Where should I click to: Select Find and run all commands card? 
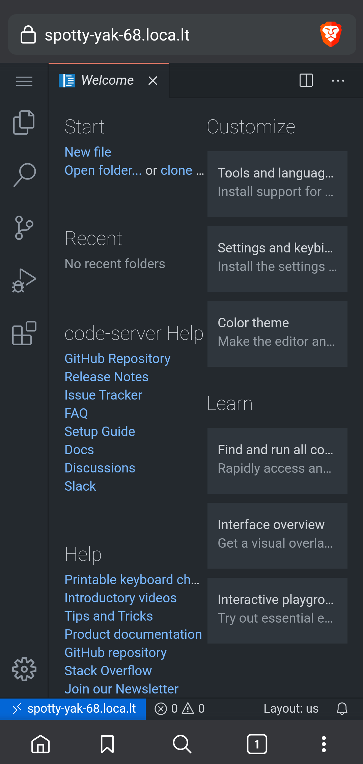277,461
